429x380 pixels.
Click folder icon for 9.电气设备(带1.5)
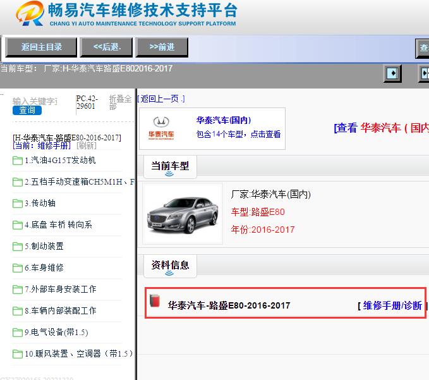pos(18,333)
